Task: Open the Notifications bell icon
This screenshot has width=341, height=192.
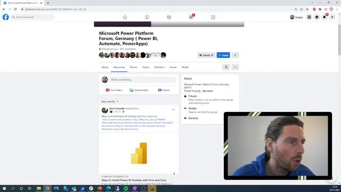Action: click(x=324, y=17)
